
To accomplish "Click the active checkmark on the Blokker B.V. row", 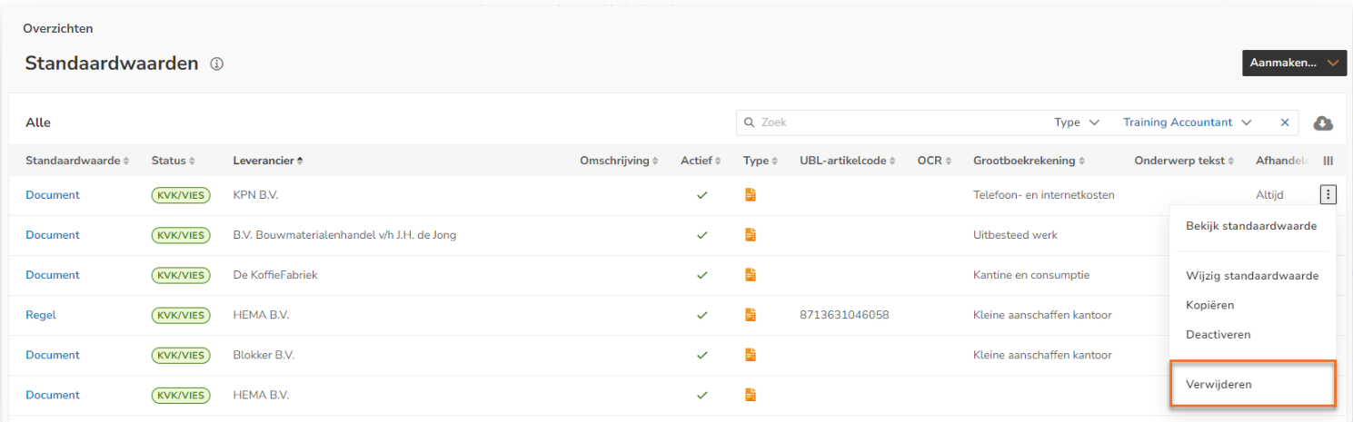I will (701, 355).
